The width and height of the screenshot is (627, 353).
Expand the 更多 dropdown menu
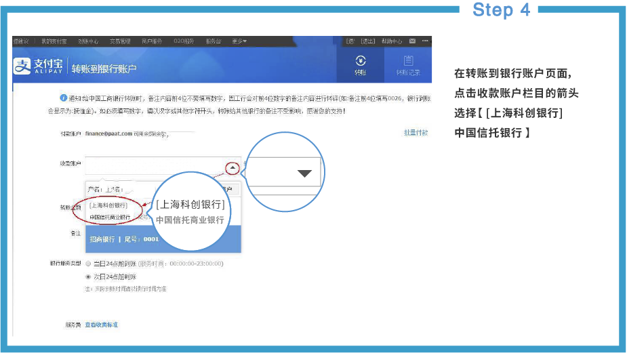coord(239,41)
